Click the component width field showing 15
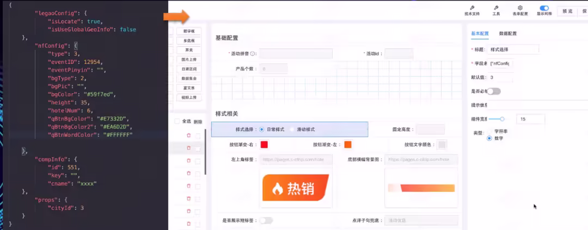Viewport: 588px width, 230px height. click(530, 119)
